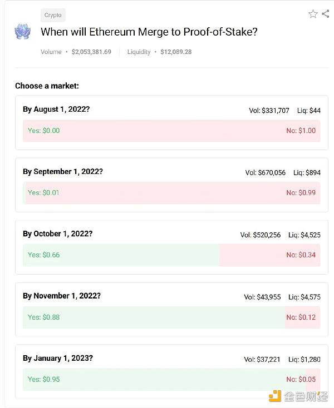Select Yes: $0.95 for January market
Image resolution: width=334 pixels, height=408 pixels.
pyautogui.click(x=44, y=380)
